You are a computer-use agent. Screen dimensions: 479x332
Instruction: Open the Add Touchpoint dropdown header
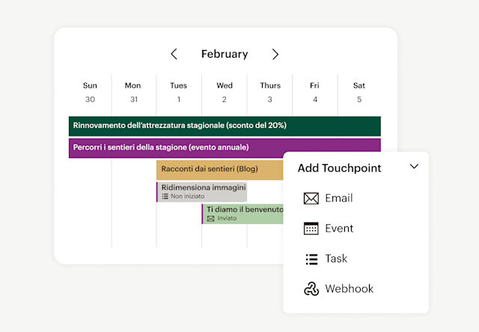(339, 168)
